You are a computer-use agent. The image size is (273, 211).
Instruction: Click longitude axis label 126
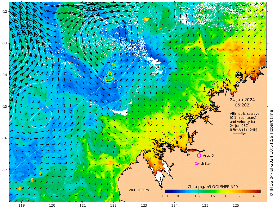click(236, 205)
